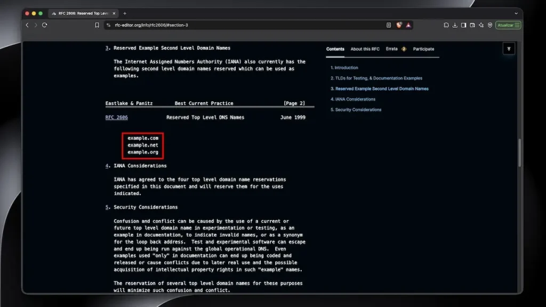Viewport: 546px width, 307px height.
Task: Open the Brave VPN shield icon
Action: (490, 25)
